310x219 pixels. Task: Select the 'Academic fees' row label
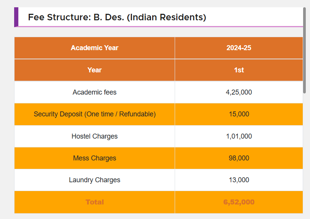94,92
